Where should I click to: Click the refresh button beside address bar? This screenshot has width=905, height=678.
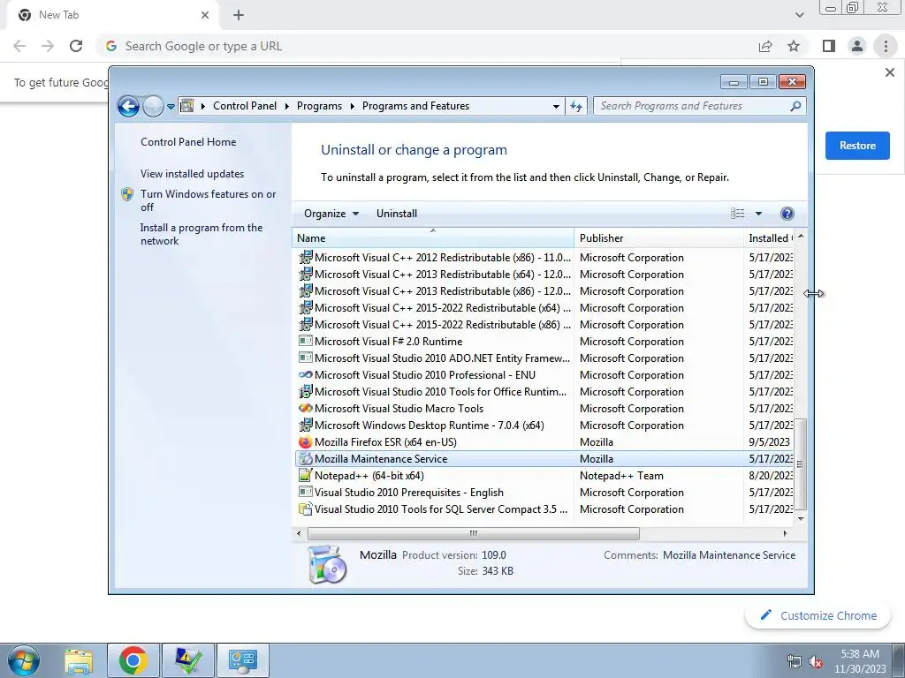(x=576, y=106)
